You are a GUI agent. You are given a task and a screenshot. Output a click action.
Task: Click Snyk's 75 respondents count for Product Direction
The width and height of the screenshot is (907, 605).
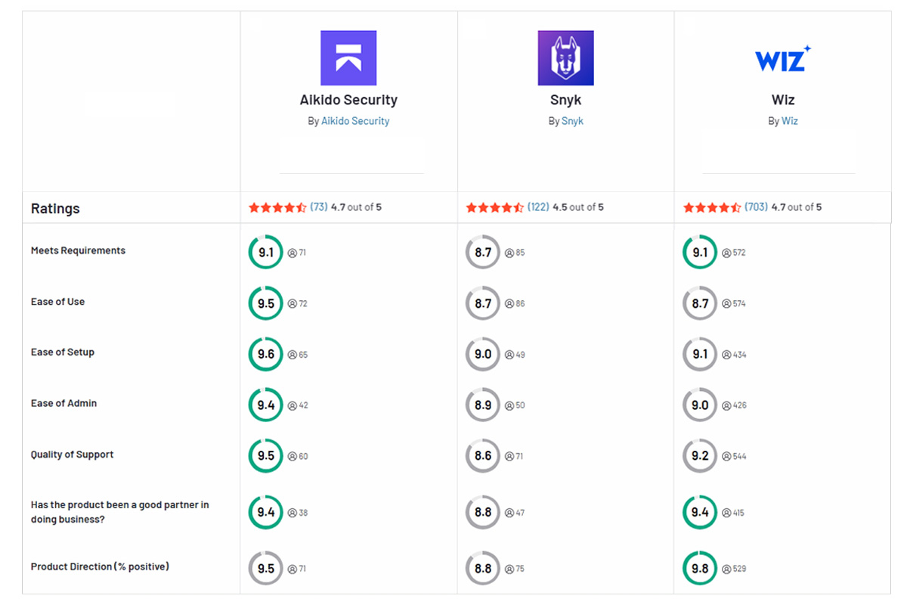tap(515, 568)
